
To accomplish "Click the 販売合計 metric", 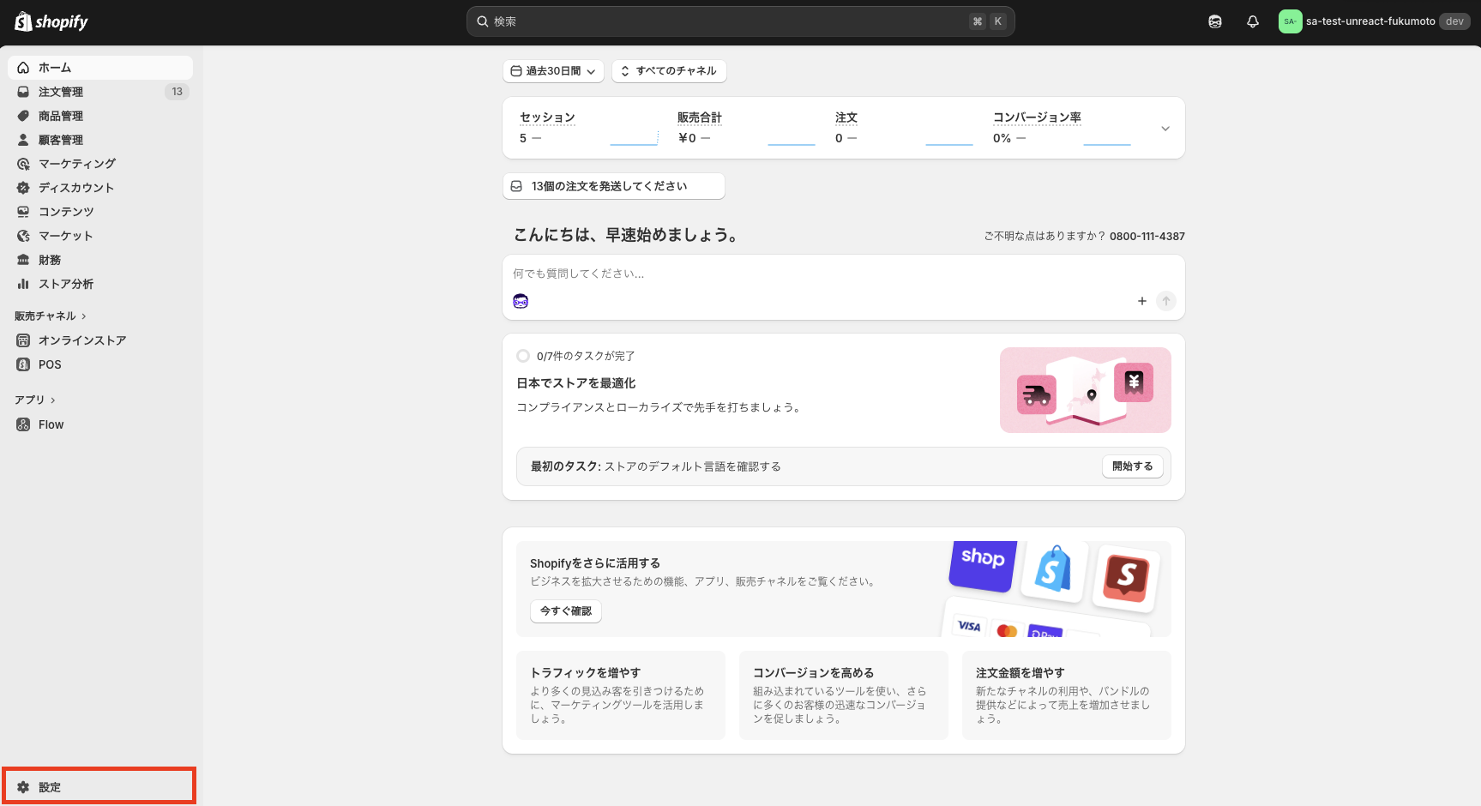I will [x=700, y=117].
